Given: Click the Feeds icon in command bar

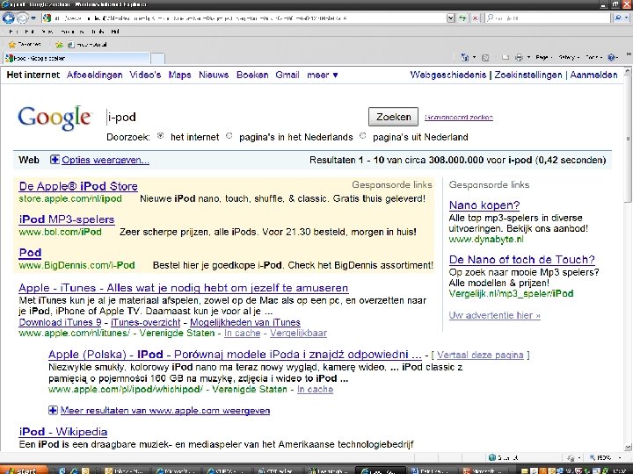Looking at the screenshot, I should (485, 58).
